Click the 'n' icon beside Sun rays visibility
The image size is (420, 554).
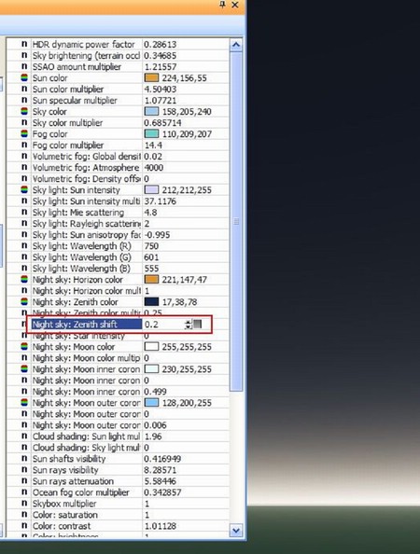(24, 469)
